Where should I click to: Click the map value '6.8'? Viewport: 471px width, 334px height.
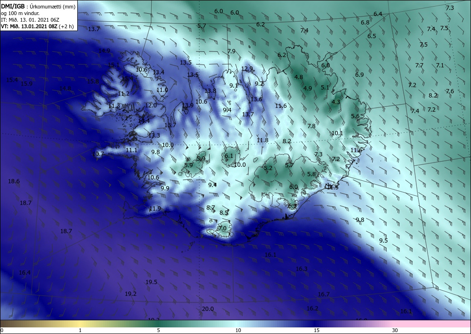[365, 22]
